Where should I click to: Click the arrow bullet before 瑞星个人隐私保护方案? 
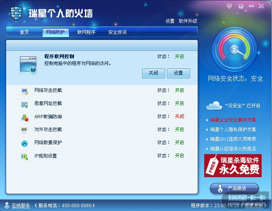coord(207,130)
